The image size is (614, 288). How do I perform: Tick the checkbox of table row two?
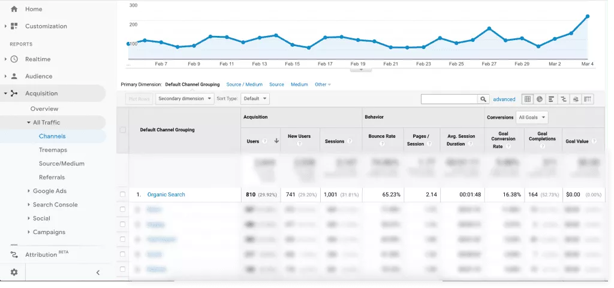(122, 210)
